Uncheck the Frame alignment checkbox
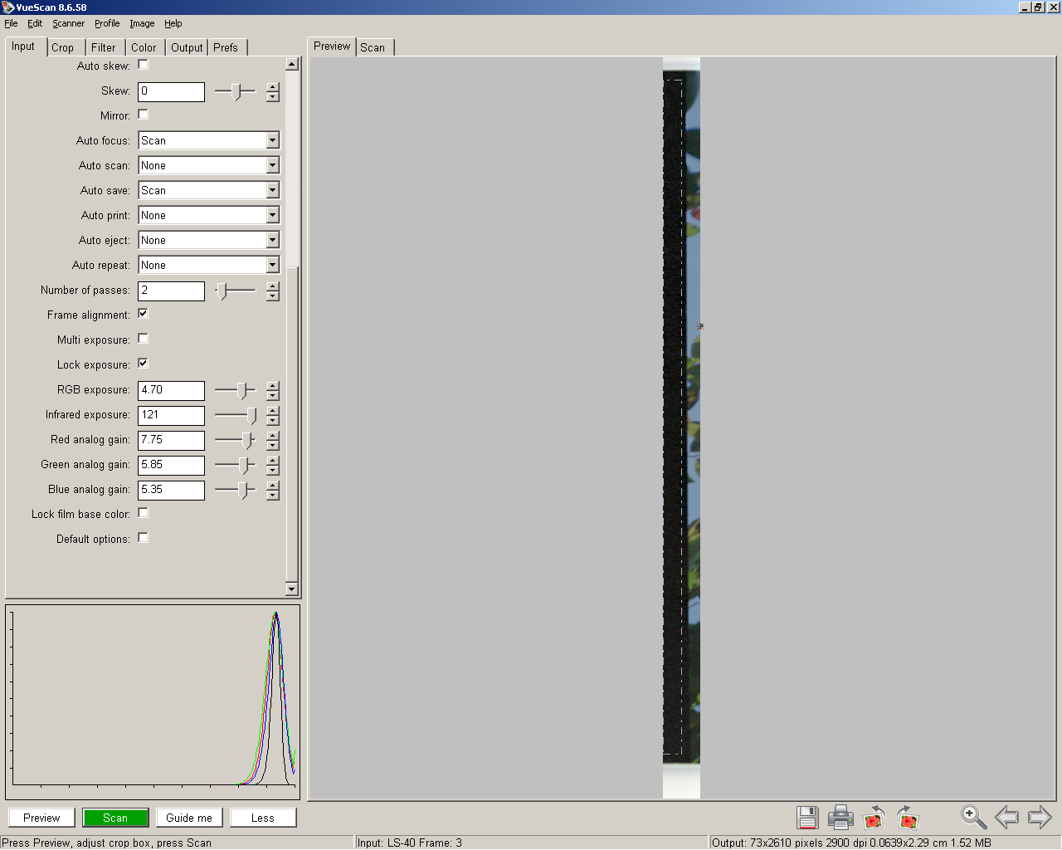This screenshot has width=1062, height=850. coord(143,314)
